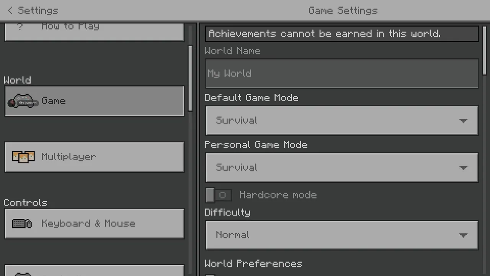Click the right panel scrollbar thumb
The width and height of the screenshot is (490, 276).
[485, 50]
